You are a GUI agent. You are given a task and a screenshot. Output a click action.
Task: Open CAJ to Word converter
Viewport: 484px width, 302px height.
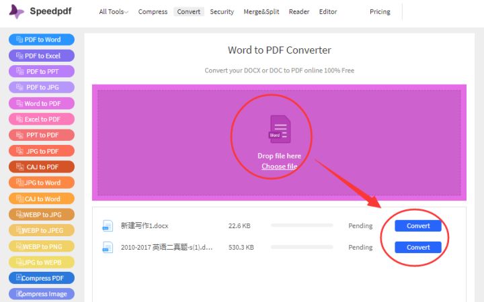coord(42,199)
